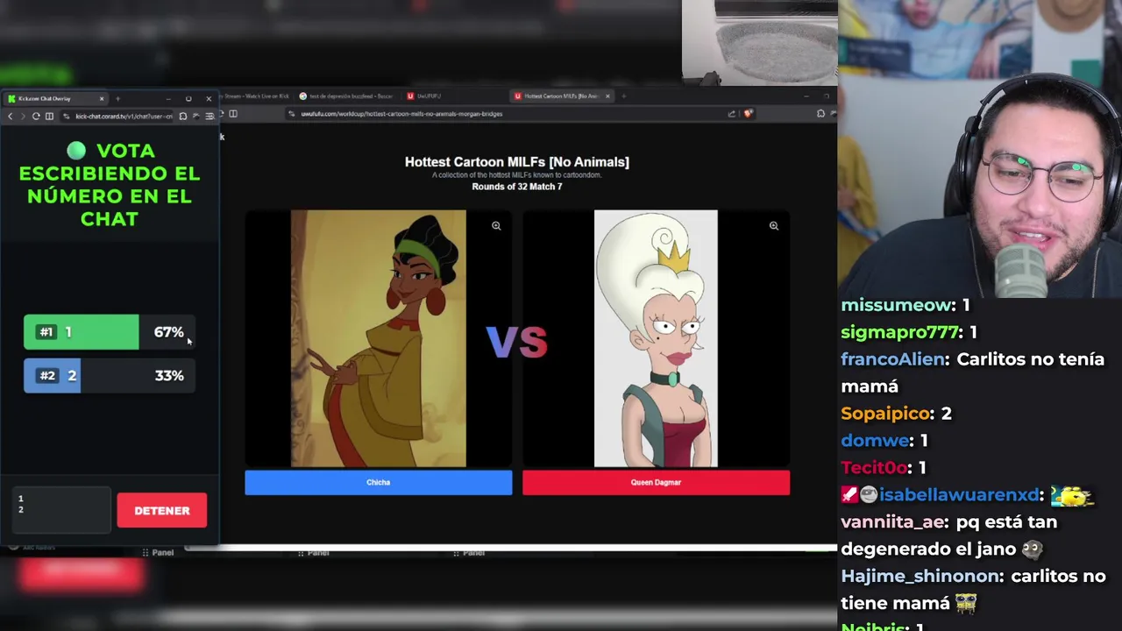This screenshot has width=1122, height=631.
Task: Reload the chat overlay page
Action: click(36, 116)
